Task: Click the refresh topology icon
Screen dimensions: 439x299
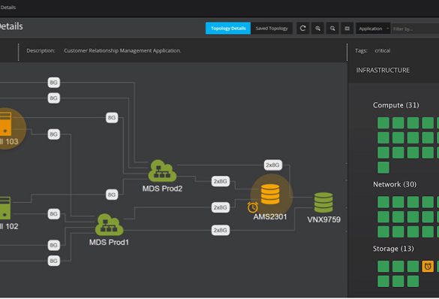Action: (x=302, y=29)
